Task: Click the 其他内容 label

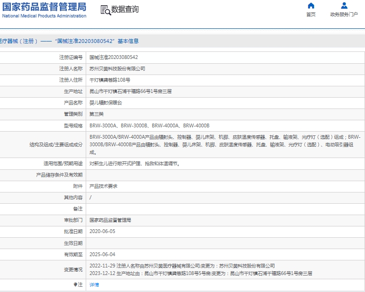Action: tap(73, 198)
